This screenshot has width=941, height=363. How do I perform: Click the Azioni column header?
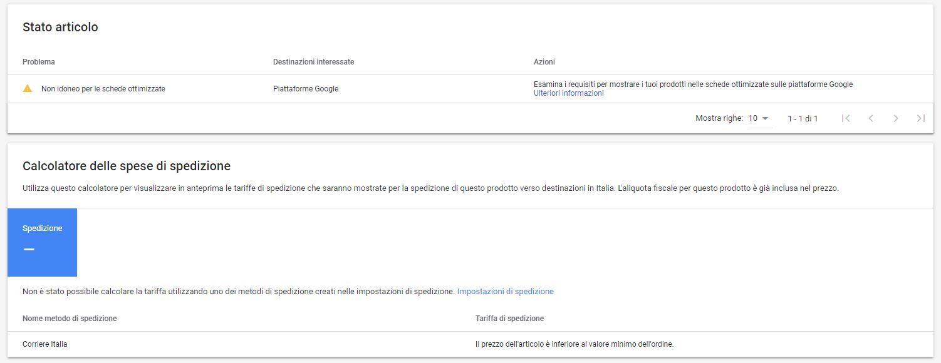544,62
